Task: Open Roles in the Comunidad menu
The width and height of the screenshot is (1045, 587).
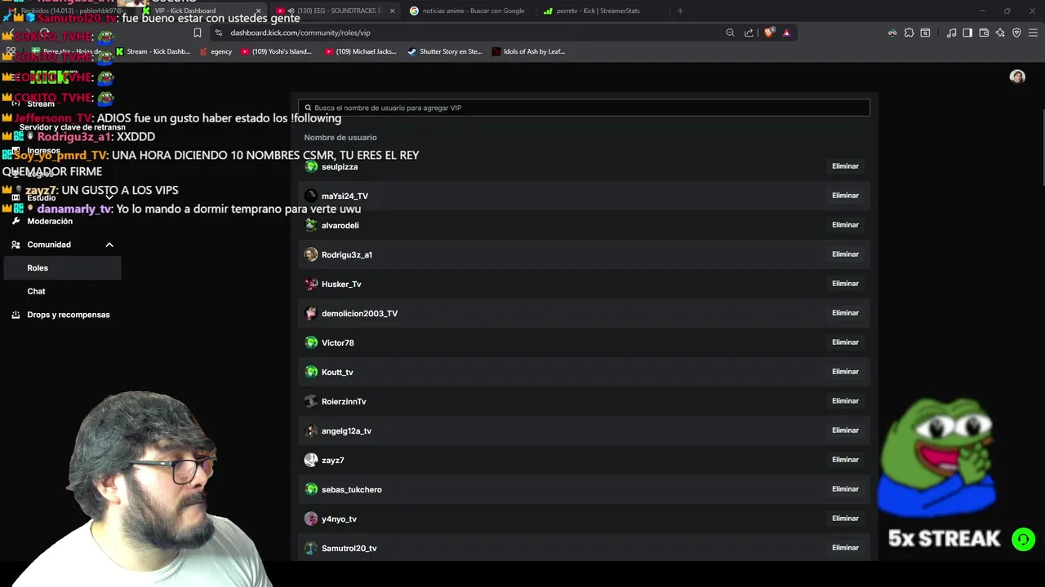Action: tap(63, 268)
